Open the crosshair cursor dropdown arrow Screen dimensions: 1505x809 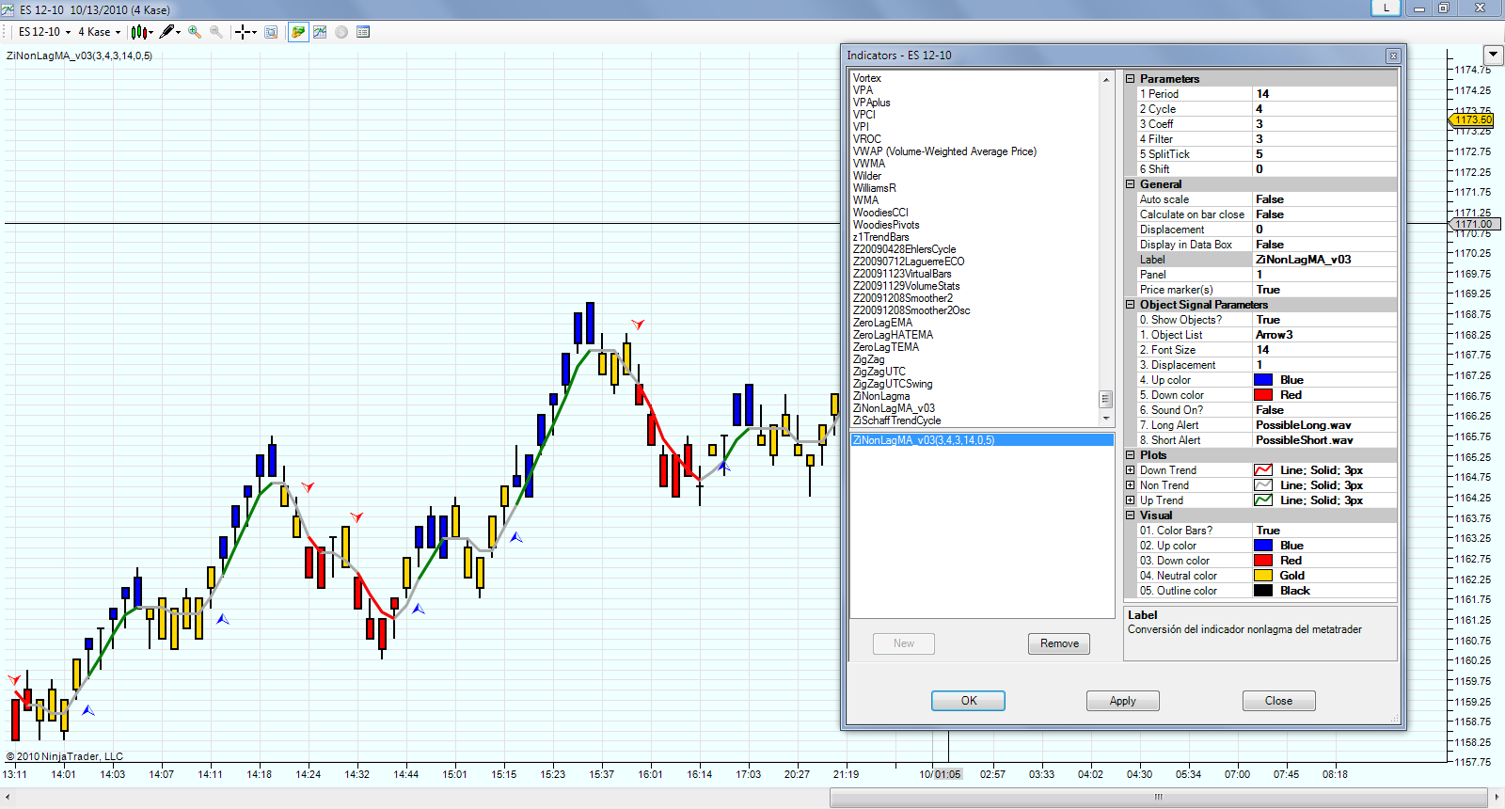(x=254, y=32)
